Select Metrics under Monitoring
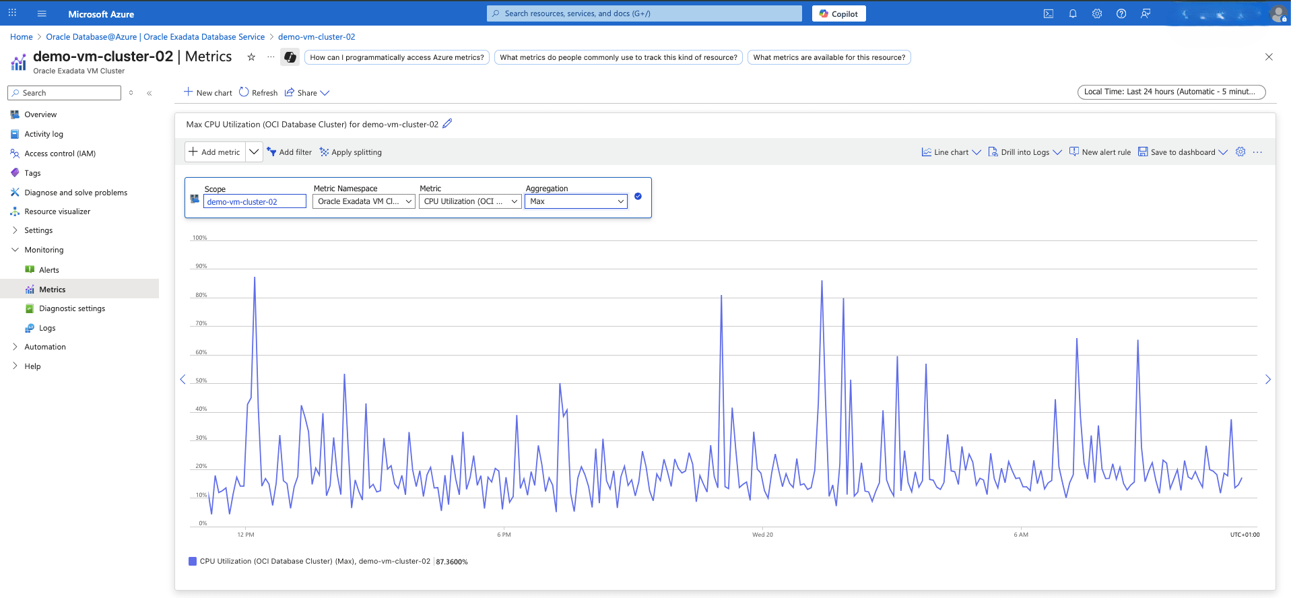The image size is (1291, 598). point(79,290)
